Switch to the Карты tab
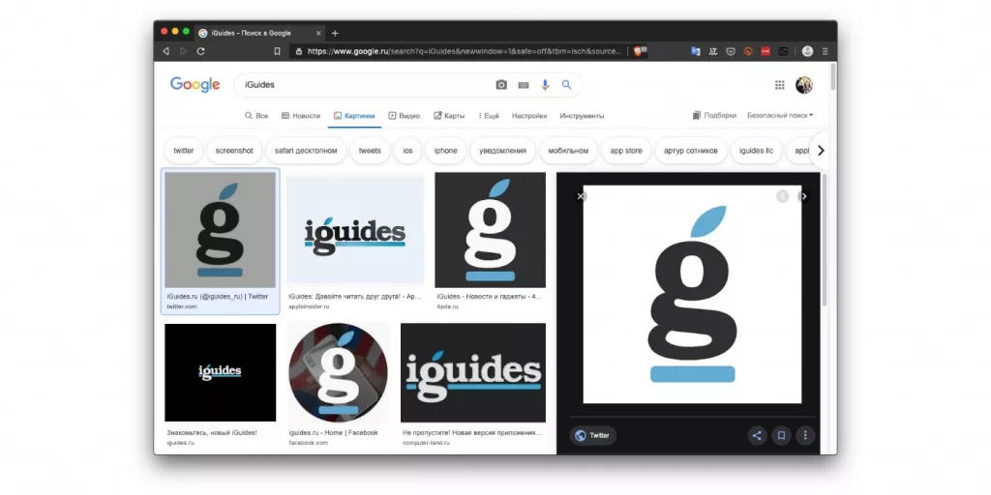The height and width of the screenshot is (495, 991). tap(449, 116)
